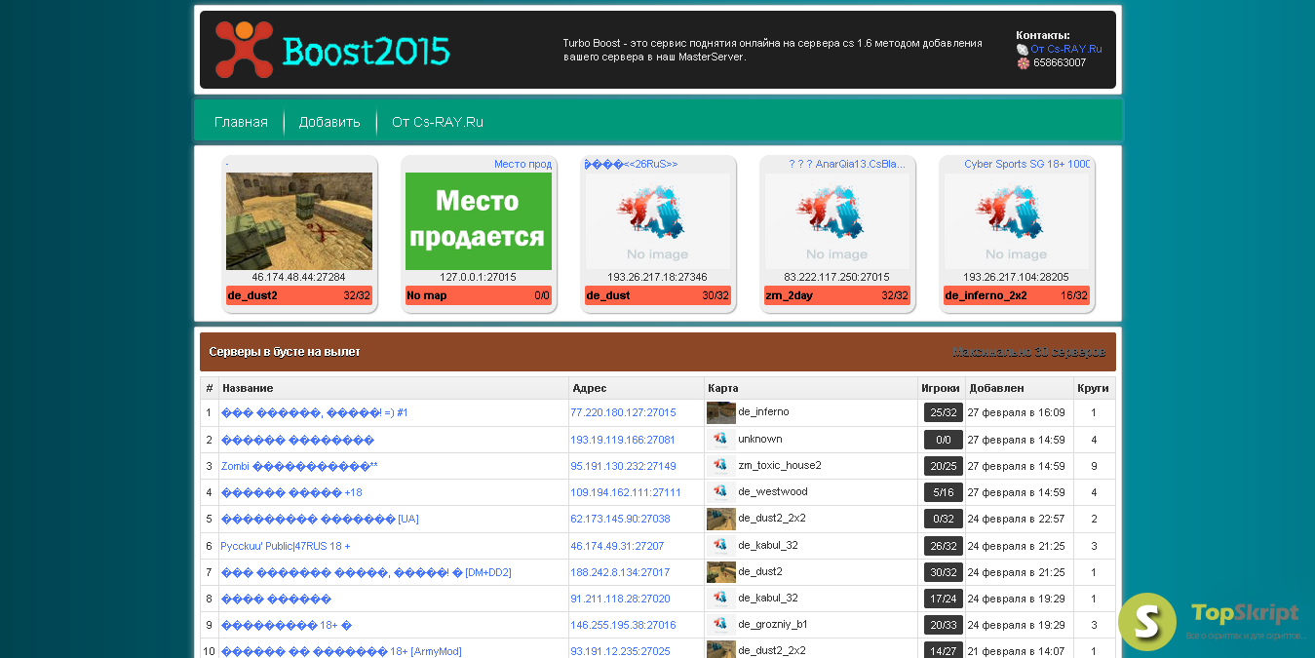Click the Место продается green banner
This screenshot has height=658, width=1315.
[479, 221]
